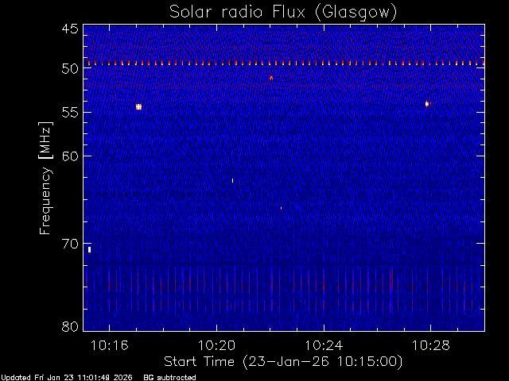Click the bright spot near 54 MHz at 10:28
This screenshot has height=381, width=509.
pos(427,104)
